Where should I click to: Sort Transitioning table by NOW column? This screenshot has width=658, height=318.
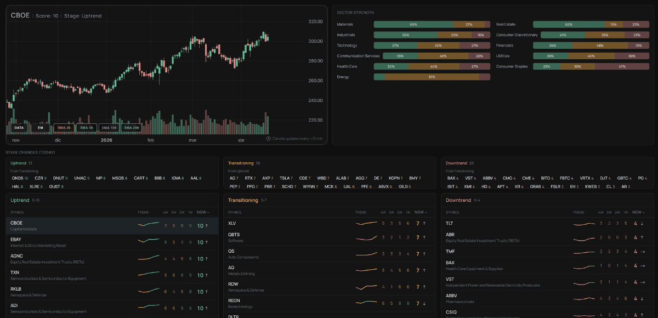coord(421,212)
